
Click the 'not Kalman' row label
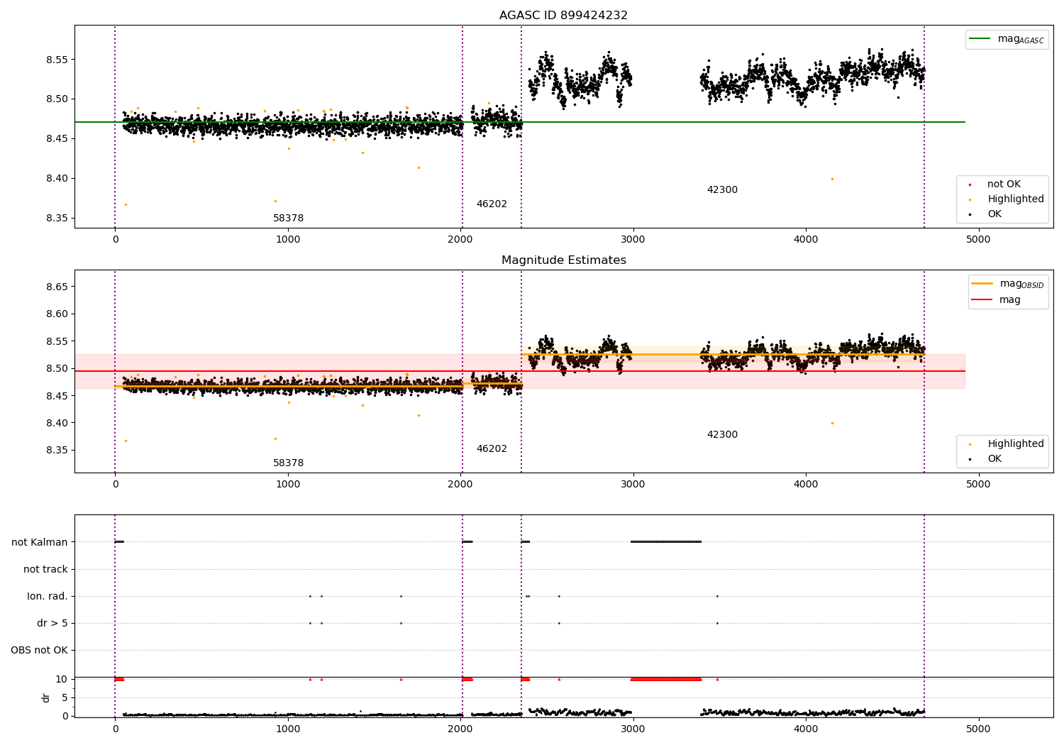click(x=40, y=542)
